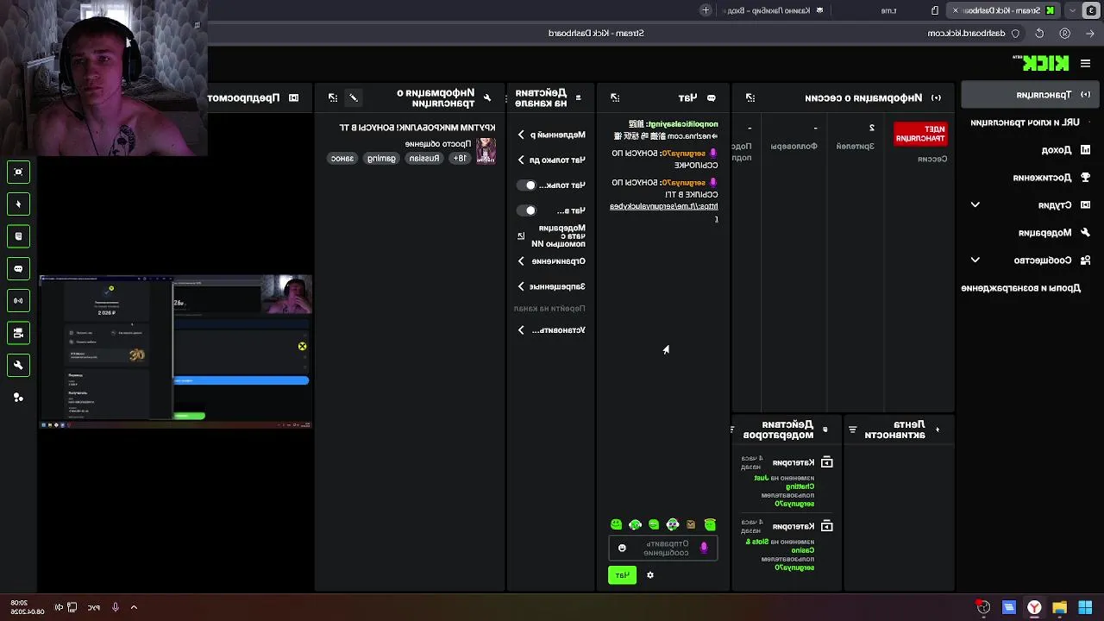Expand the Сообщество submenu in the sidebar
The width and height of the screenshot is (1104, 621).
coord(975,260)
